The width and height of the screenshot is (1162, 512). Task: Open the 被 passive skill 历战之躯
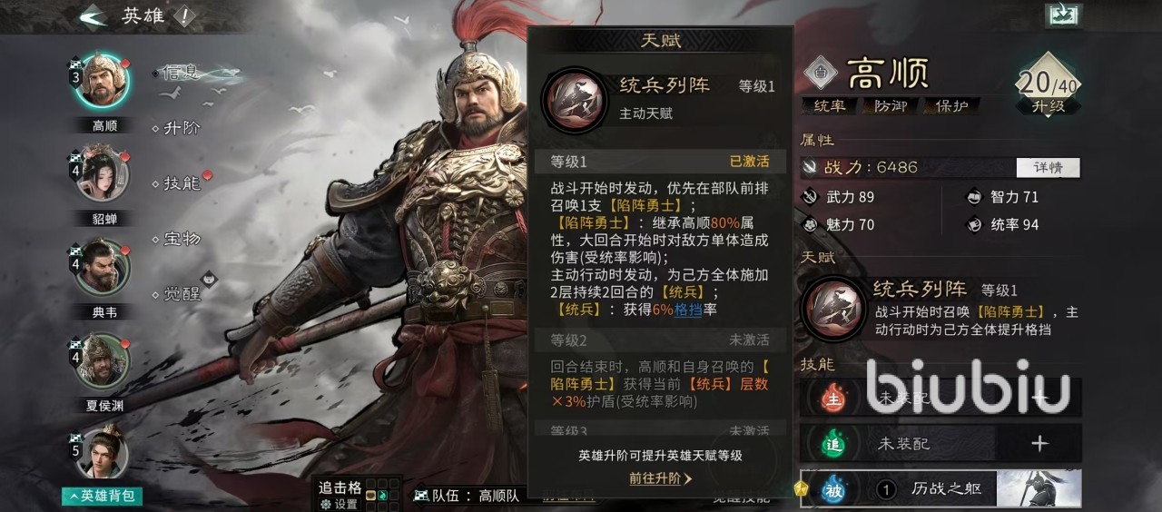(x=940, y=489)
